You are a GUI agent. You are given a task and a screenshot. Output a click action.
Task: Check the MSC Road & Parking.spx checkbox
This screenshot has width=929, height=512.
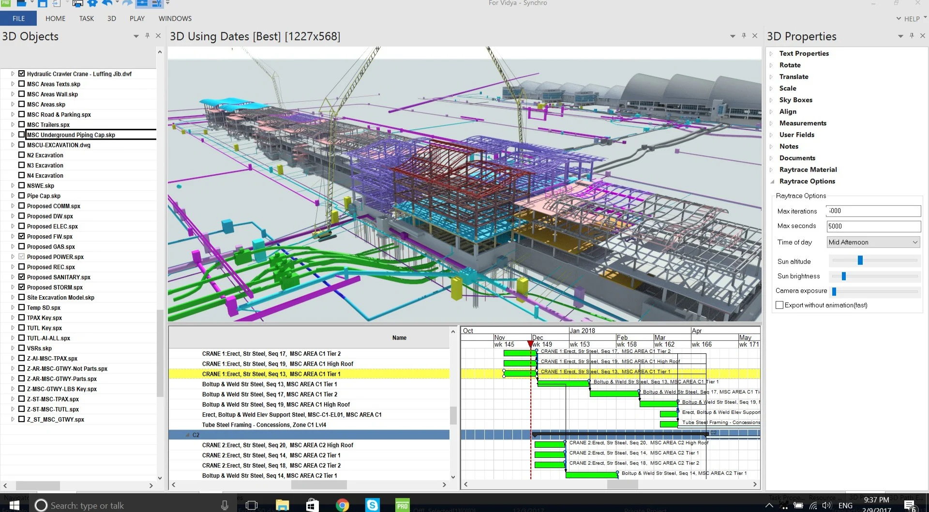(21, 114)
